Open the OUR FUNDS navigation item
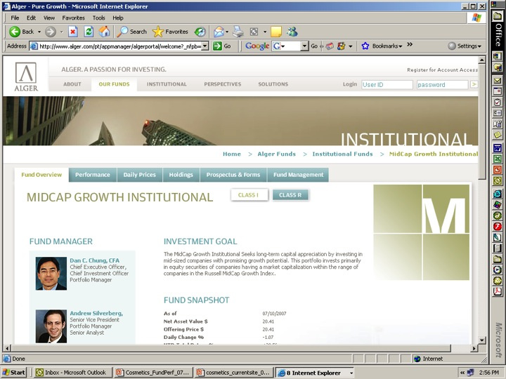The image size is (506, 379). coord(114,84)
